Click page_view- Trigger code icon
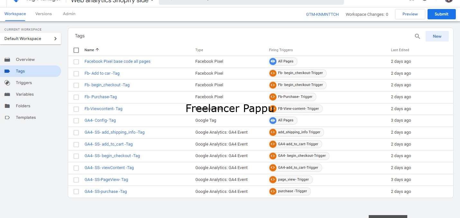Viewport: 460px width, 218px height. click(273, 179)
